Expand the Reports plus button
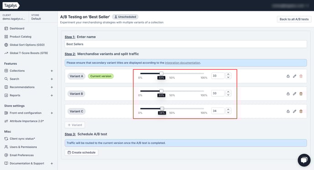The height and width of the screenshot is (170, 314). [52, 95]
